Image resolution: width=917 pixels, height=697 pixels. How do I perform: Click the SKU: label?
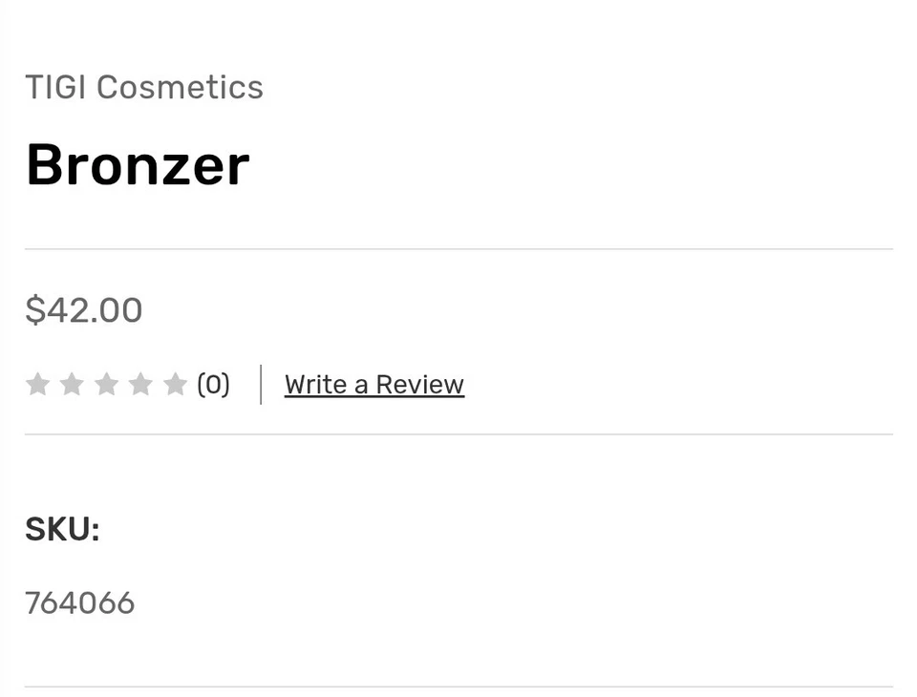[62, 529]
